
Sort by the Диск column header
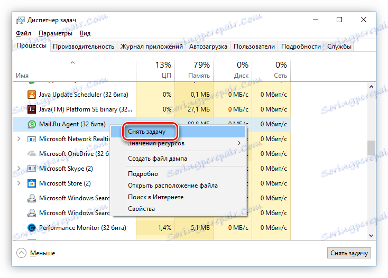tap(233, 70)
